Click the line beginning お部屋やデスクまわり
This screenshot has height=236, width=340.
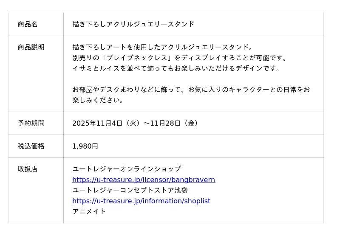(191, 90)
